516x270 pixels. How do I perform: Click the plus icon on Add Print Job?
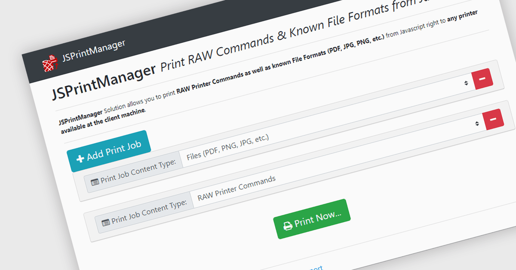click(x=80, y=159)
